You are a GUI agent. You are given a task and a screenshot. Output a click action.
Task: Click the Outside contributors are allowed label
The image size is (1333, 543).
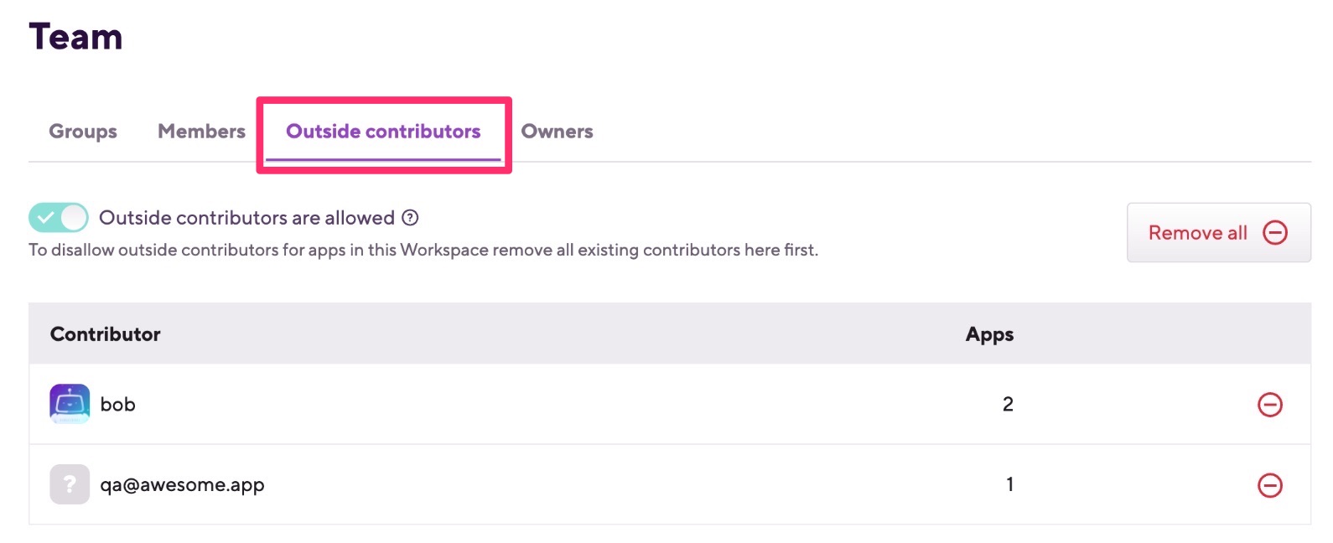[x=246, y=218]
